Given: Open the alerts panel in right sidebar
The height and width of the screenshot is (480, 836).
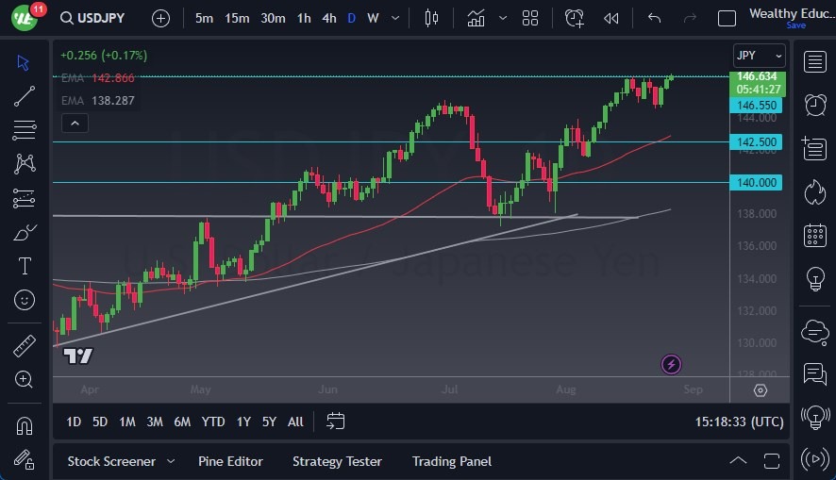Looking at the screenshot, I should [x=815, y=105].
